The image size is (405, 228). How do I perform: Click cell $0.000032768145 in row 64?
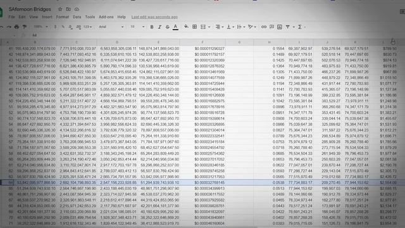coord(202,182)
